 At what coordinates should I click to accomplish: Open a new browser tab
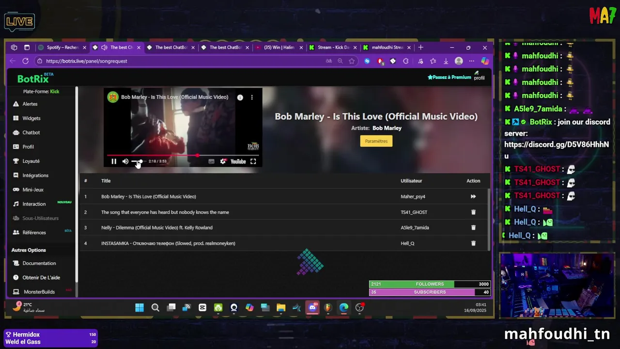tap(420, 48)
